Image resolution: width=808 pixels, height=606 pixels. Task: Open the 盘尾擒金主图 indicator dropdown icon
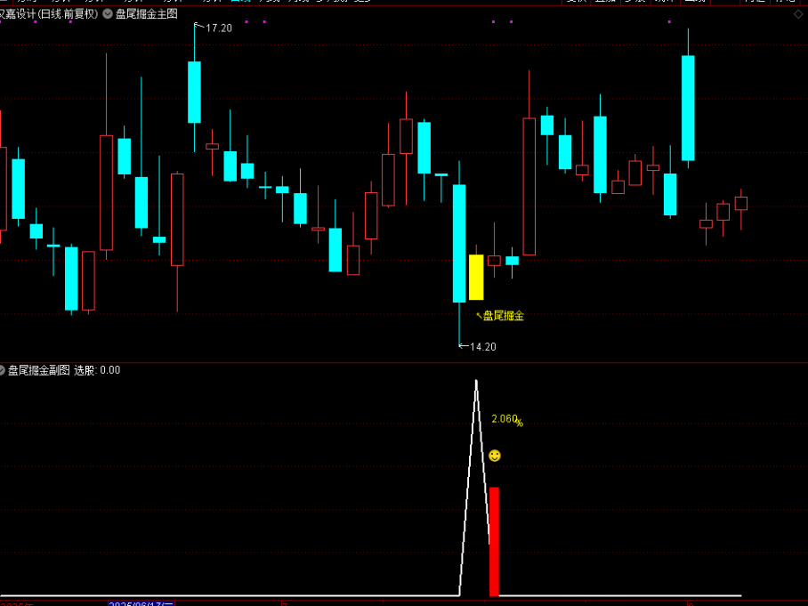(108, 14)
